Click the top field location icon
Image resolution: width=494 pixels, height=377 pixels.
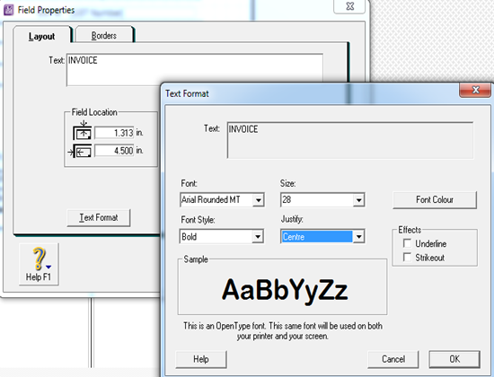pos(83,130)
